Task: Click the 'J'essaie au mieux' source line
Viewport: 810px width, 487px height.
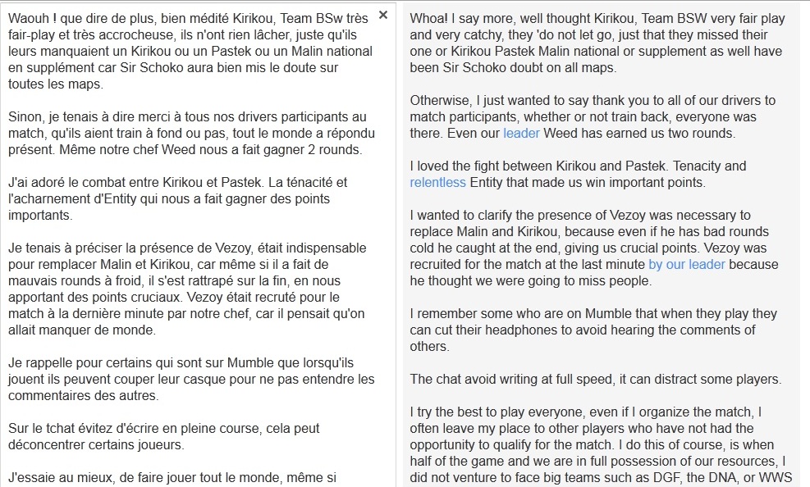Action: [x=172, y=478]
